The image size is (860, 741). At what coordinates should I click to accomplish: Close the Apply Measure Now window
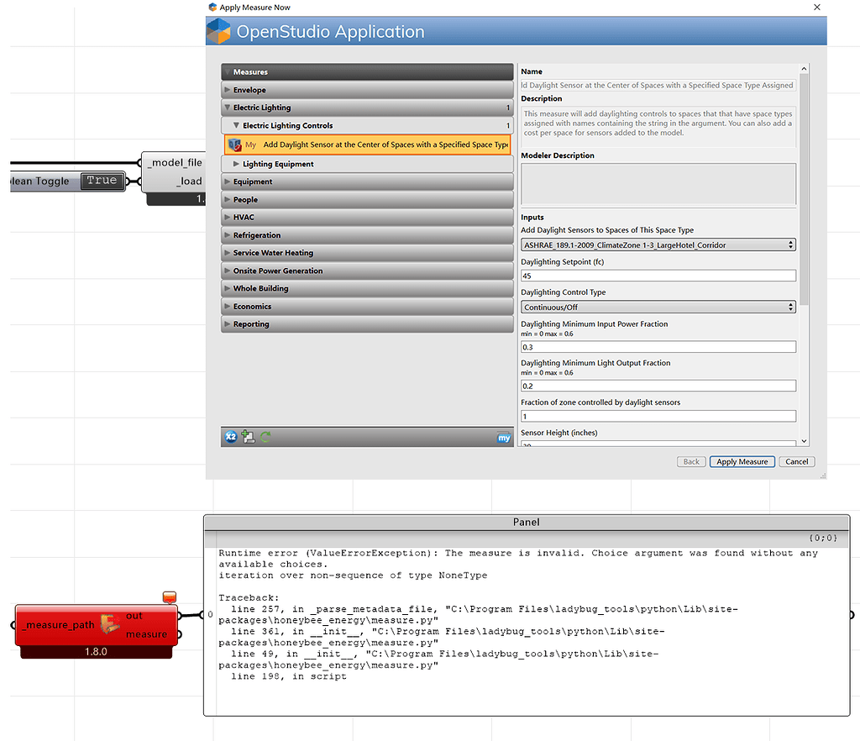point(816,7)
